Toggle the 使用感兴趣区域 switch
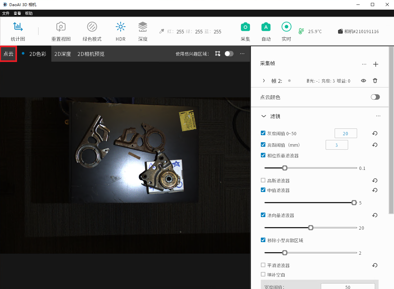This screenshot has width=394, height=289. point(229,54)
